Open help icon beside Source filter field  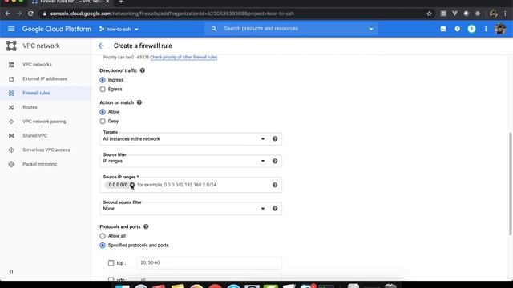click(275, 161)
